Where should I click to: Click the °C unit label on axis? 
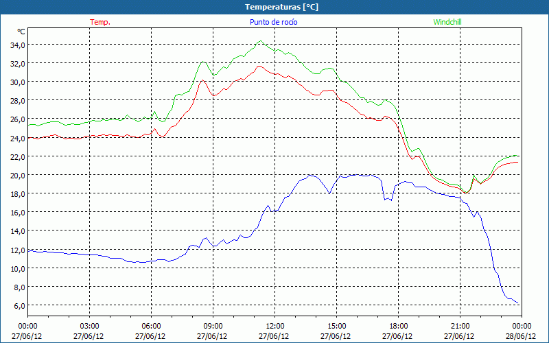pyautogui.click(x=21, y=32)
